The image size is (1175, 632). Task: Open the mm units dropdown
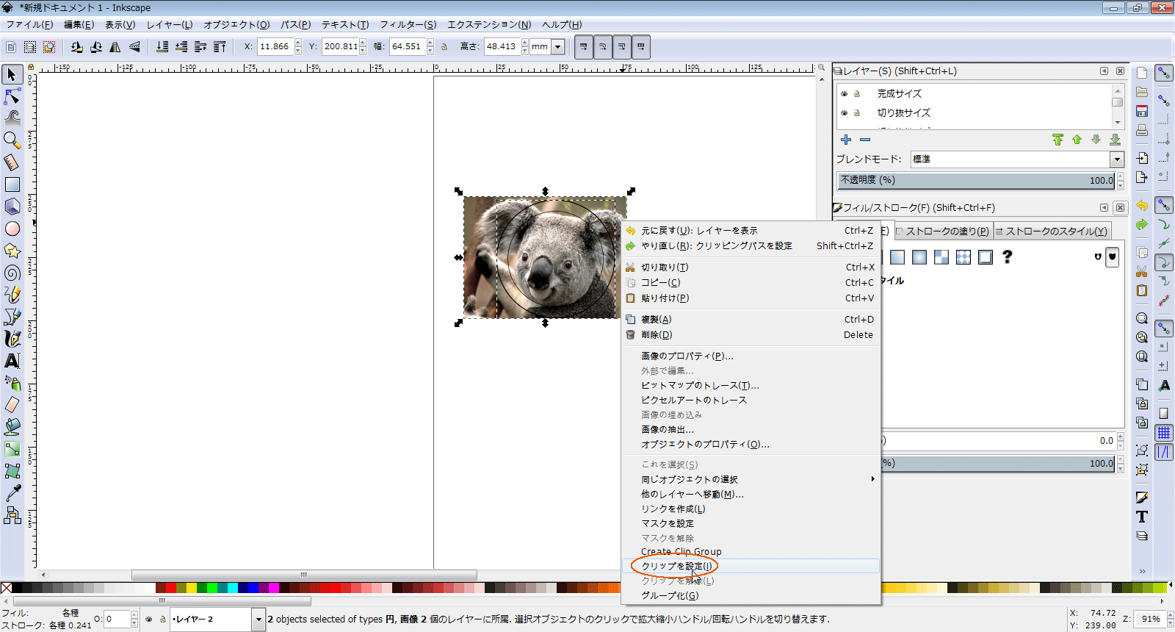[x=557, y=47]
